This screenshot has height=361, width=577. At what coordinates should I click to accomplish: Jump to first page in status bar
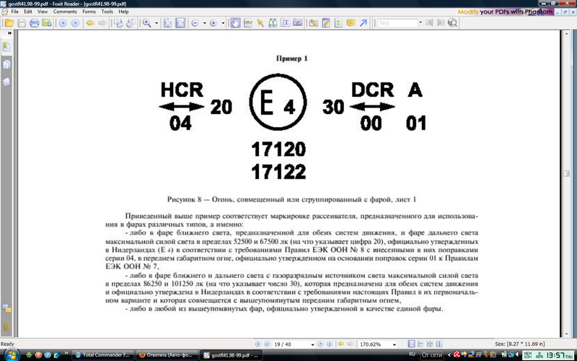tap(258, 344)
